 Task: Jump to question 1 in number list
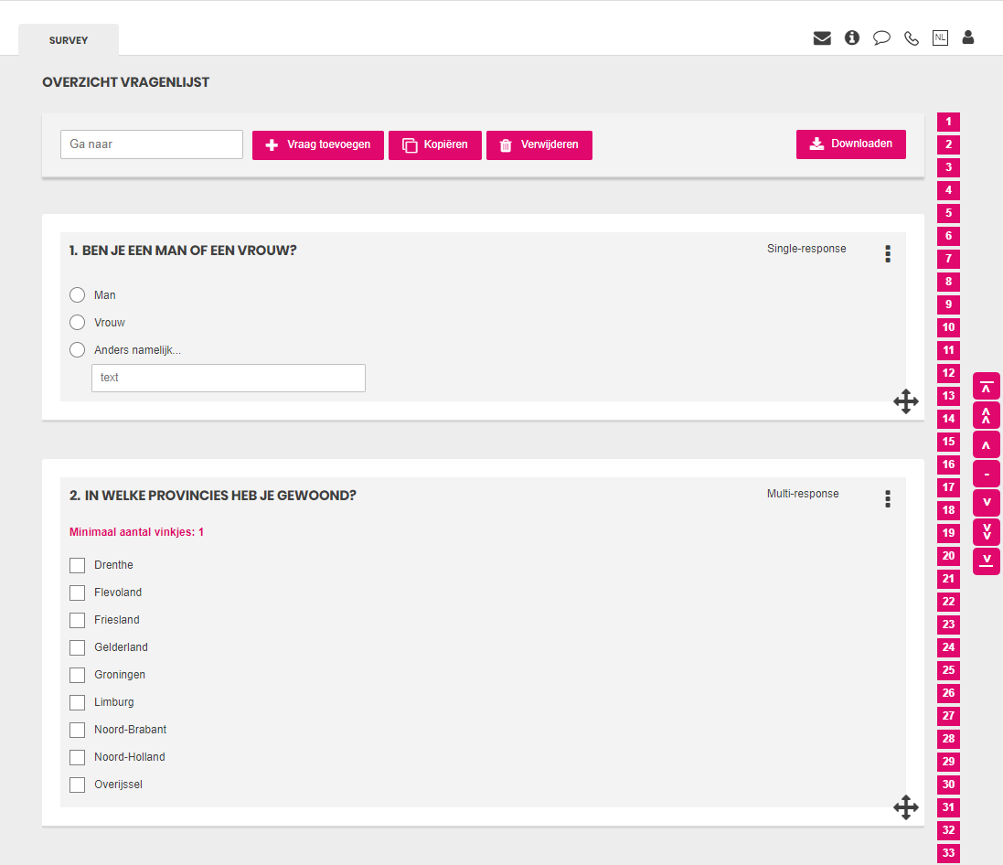point(949,122)
